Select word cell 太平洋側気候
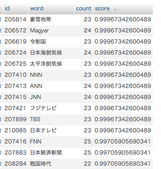 [46, 64]
